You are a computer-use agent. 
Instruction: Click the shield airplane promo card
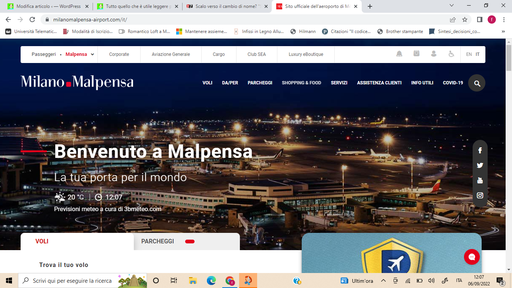tap(392, 253)
